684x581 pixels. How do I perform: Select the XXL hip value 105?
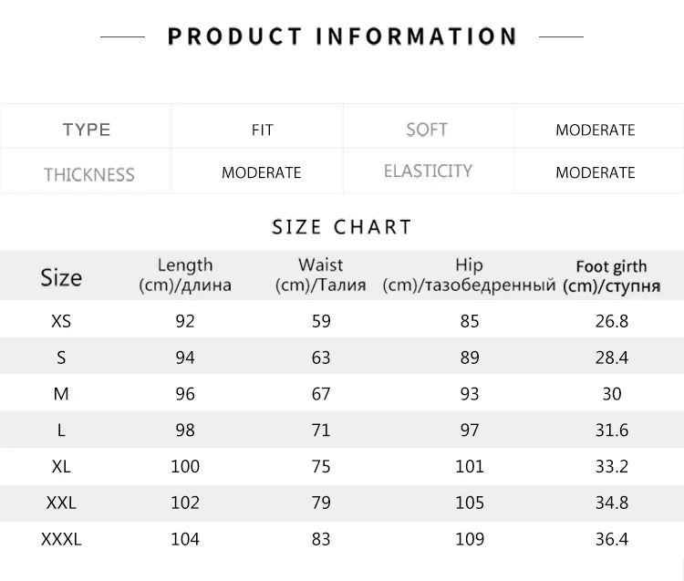(469, 503)
